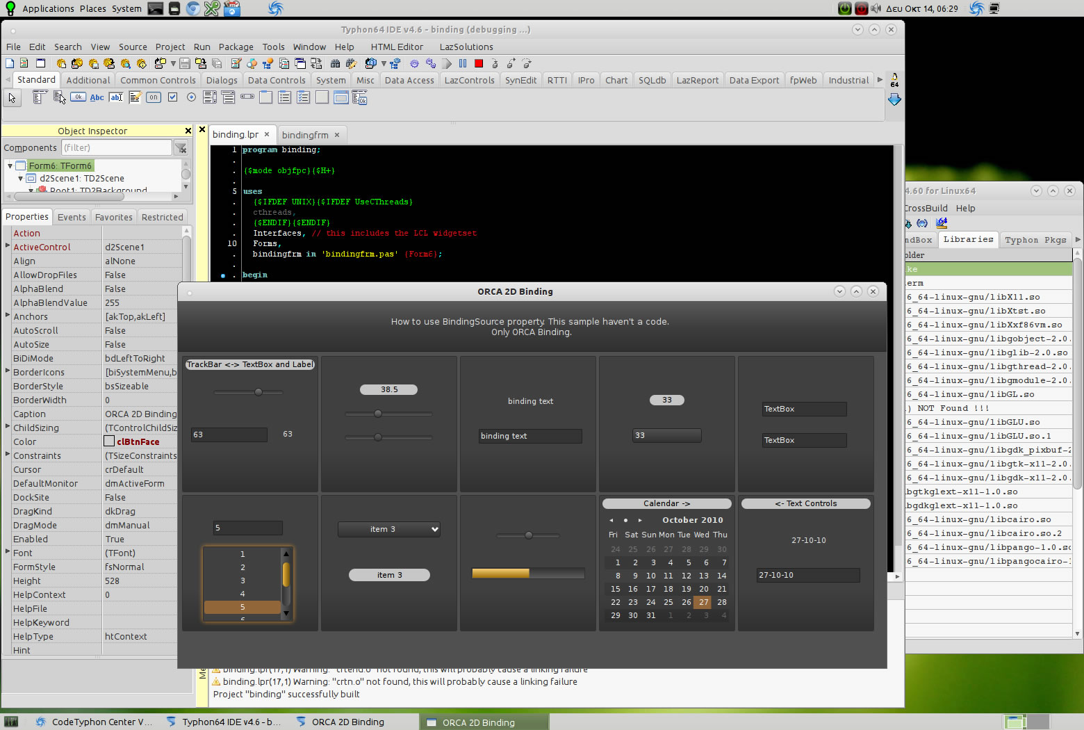Select the TLabel 'Abc' component icon

[97, 97]
